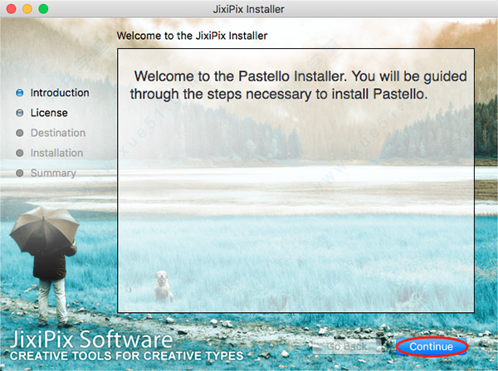
Task: Click the Installation step label
Action: point(56,153)
